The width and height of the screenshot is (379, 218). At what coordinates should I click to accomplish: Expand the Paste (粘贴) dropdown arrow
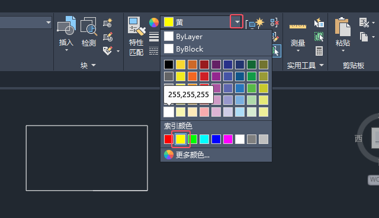(x=343, y=50)
